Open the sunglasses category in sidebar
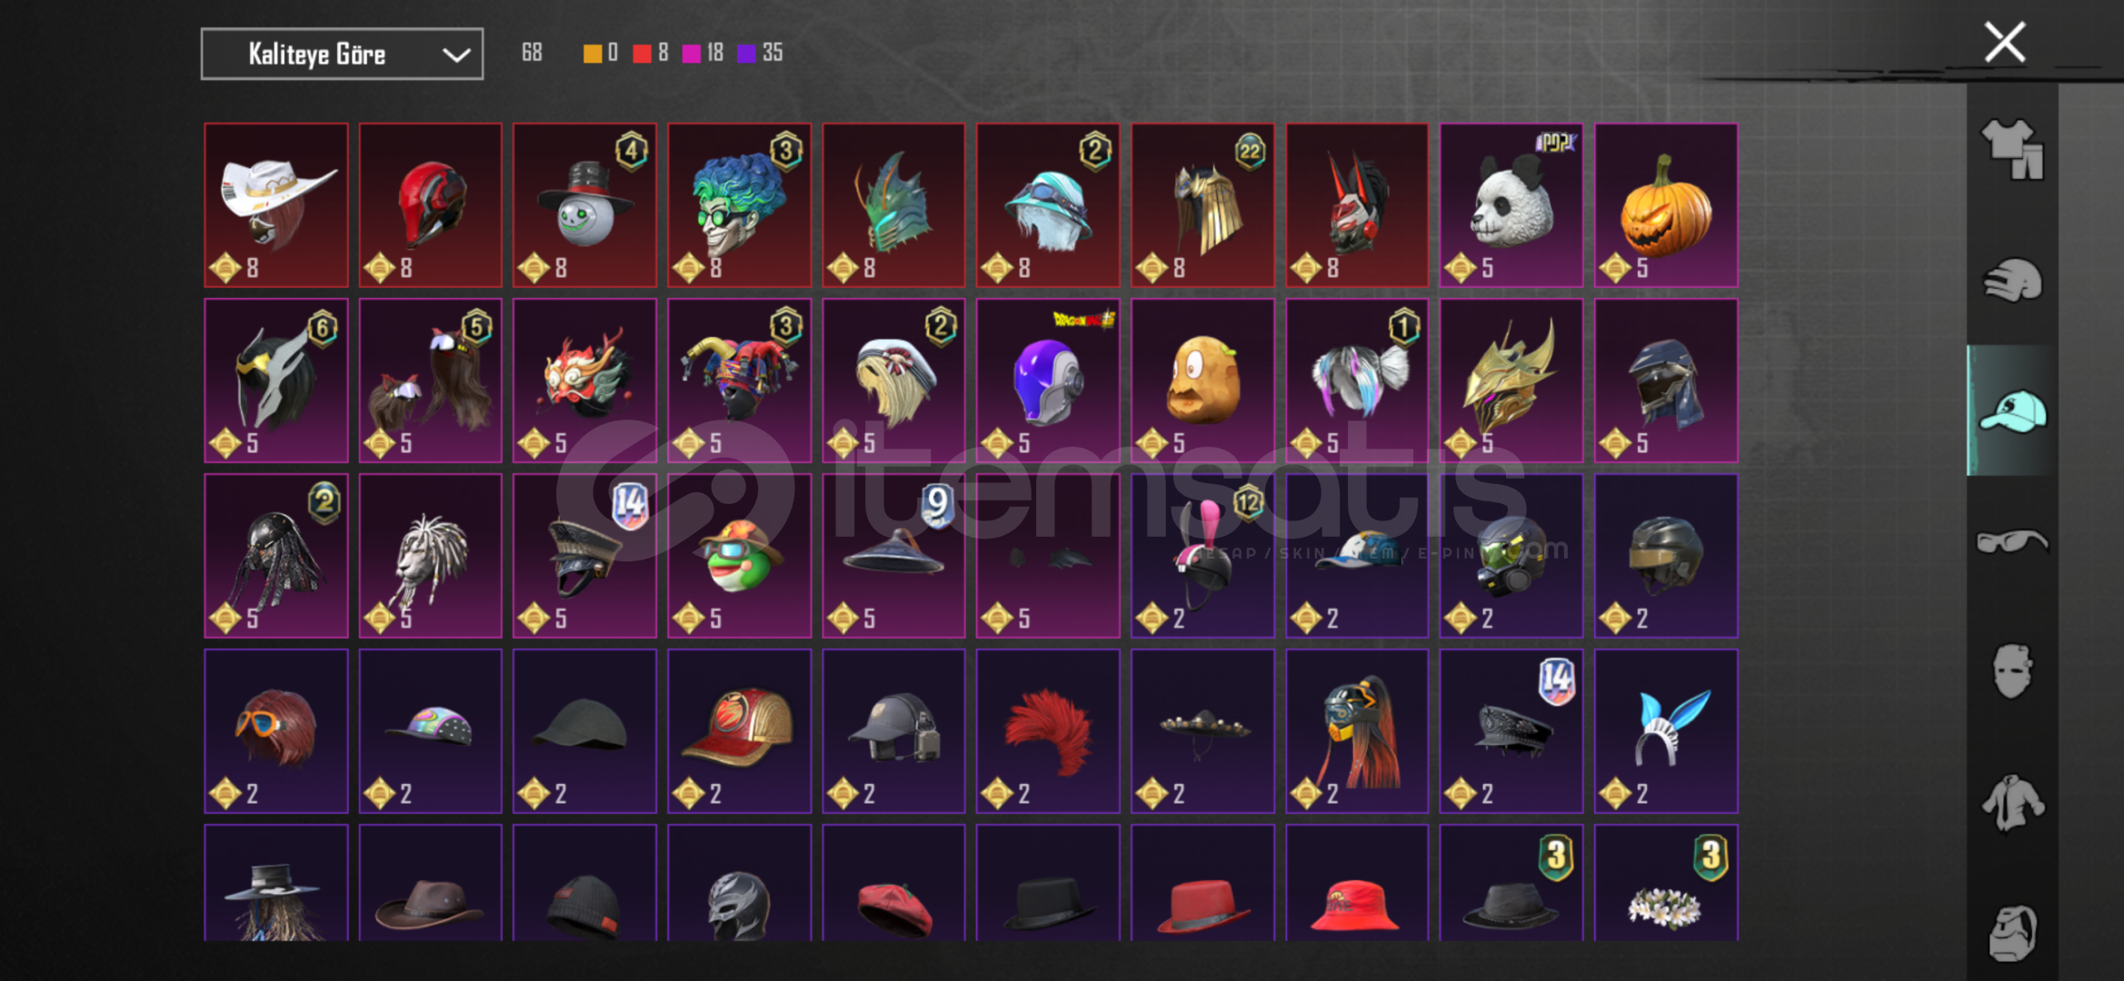 (2012, 542)
